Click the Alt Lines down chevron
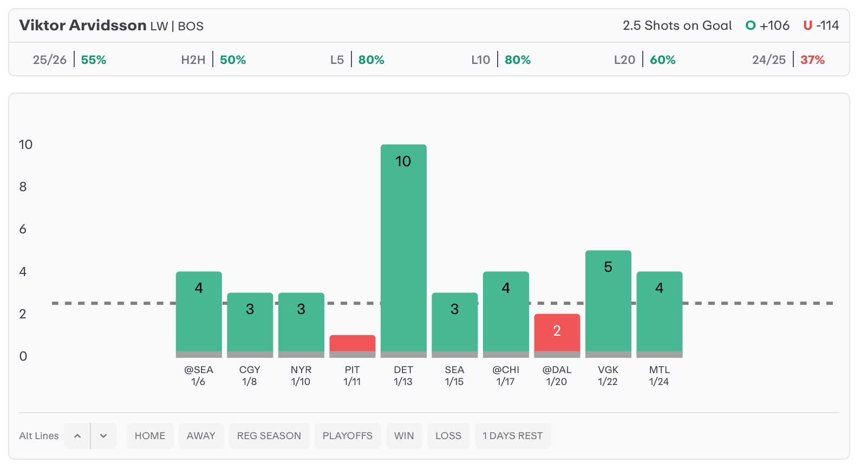Image resolution: width=861 pixels, height=470 pixels. point(103,436)
